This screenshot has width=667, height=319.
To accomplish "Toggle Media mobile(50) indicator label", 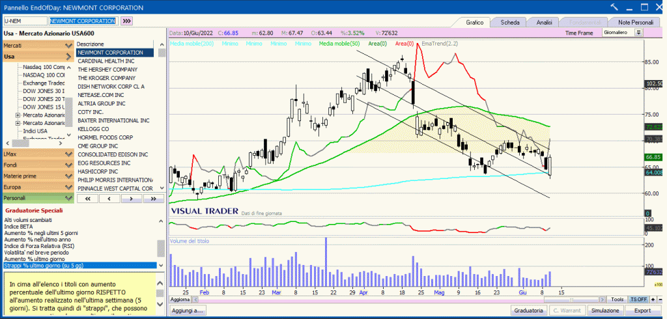I will pyautogui.click(x=339, y=44).
